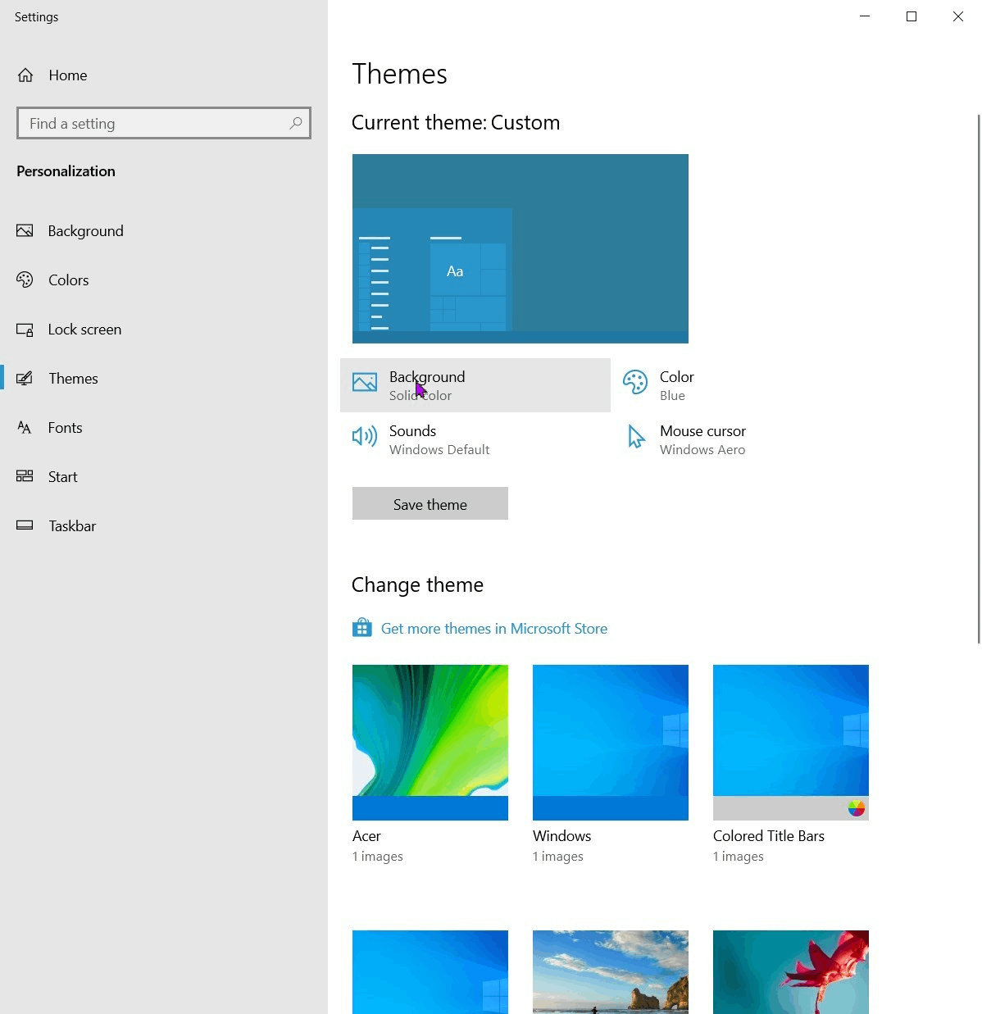Select Themes in the sidebar

pos(164,379)
